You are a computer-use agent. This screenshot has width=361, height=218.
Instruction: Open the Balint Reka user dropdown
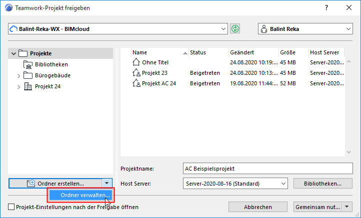[348, 29]
